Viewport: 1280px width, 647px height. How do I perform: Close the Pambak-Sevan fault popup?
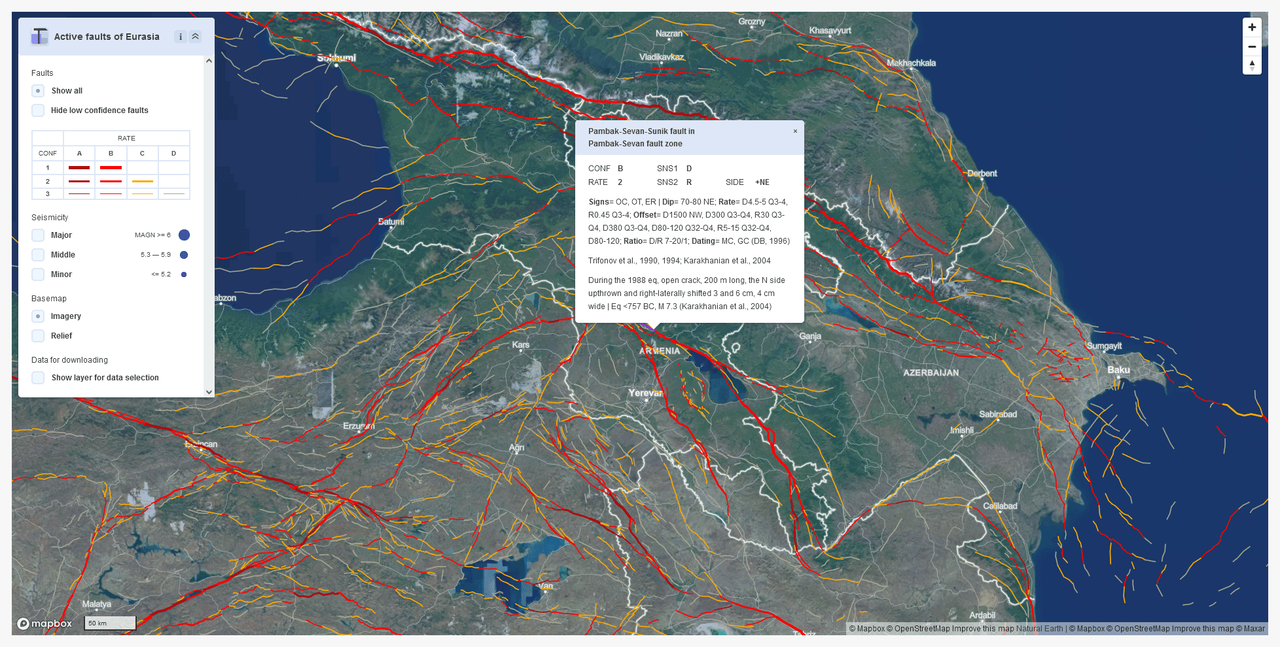tap(795, 131)
